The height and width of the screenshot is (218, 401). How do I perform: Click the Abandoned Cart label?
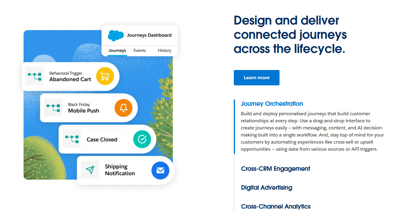(70, 79)
